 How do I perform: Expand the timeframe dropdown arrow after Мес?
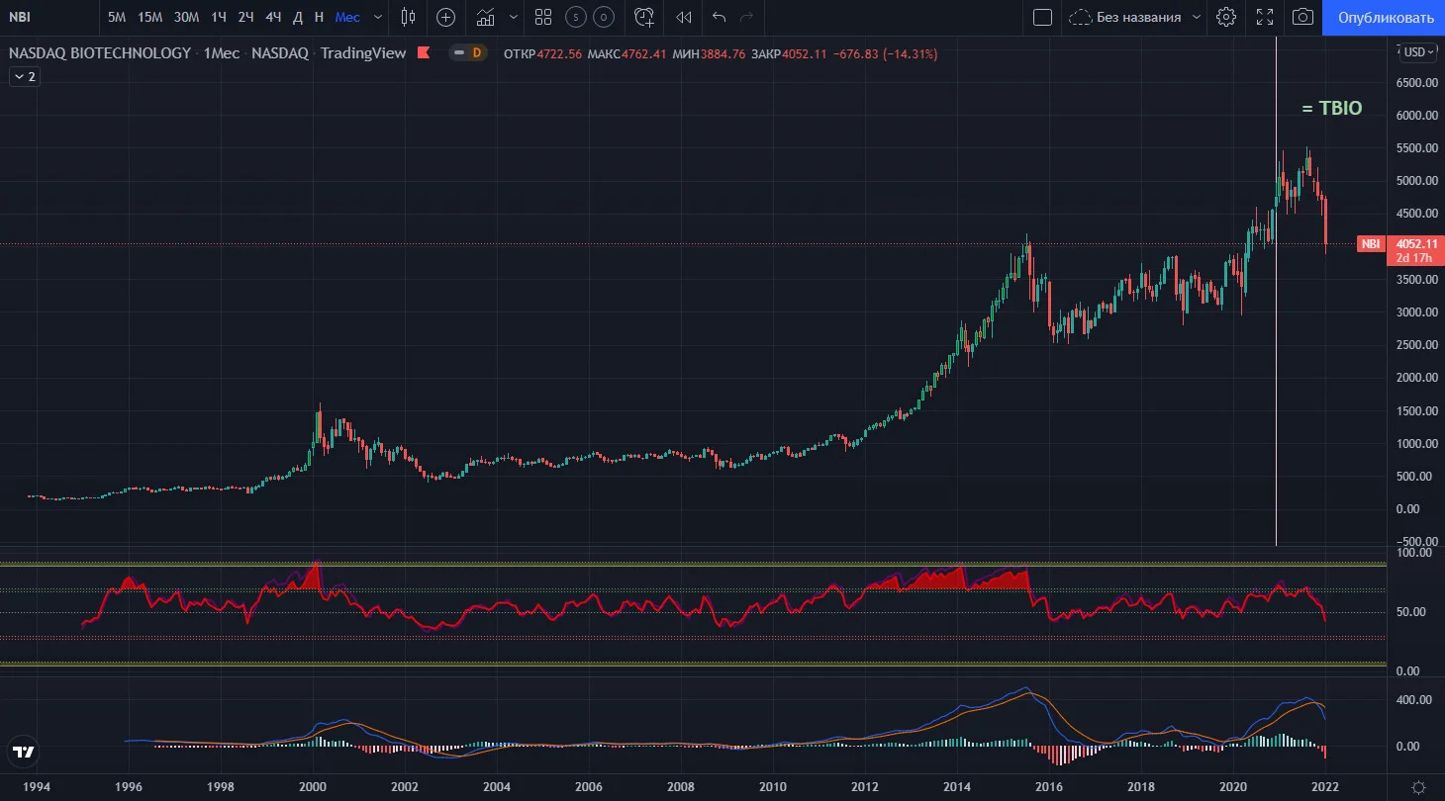378,17
